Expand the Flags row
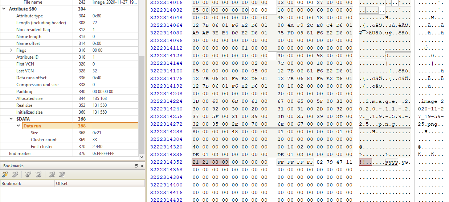 [12, 50]
